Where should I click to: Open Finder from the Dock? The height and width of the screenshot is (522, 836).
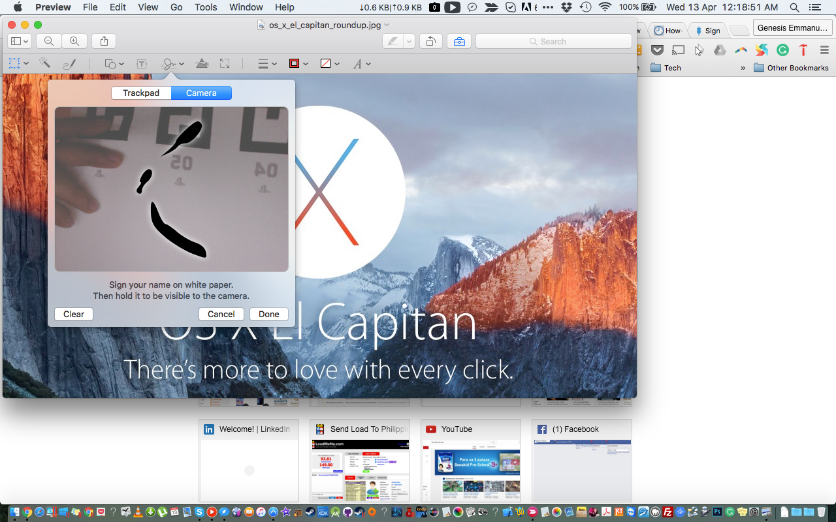[14, 512]
